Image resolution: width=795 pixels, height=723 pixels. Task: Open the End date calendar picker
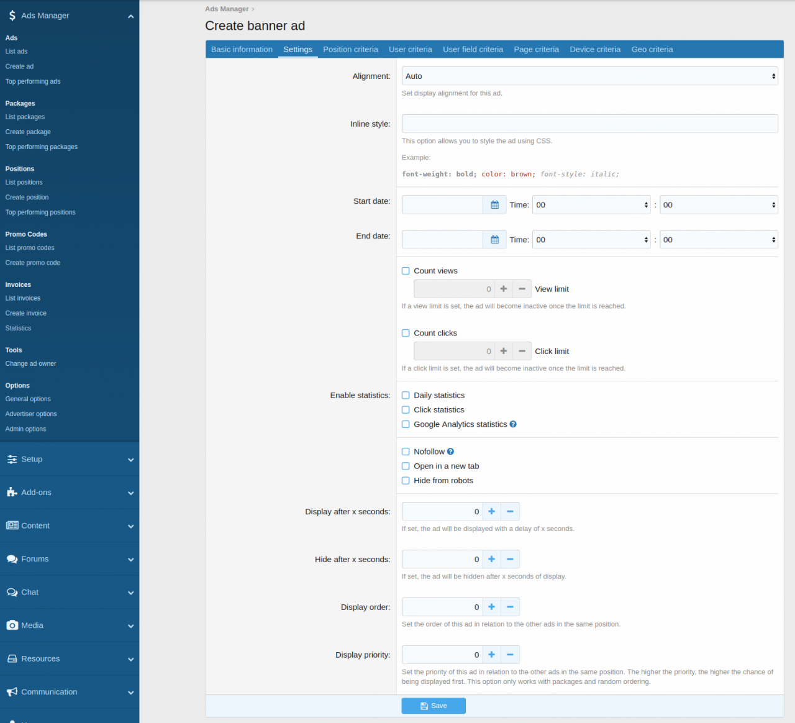494,239
